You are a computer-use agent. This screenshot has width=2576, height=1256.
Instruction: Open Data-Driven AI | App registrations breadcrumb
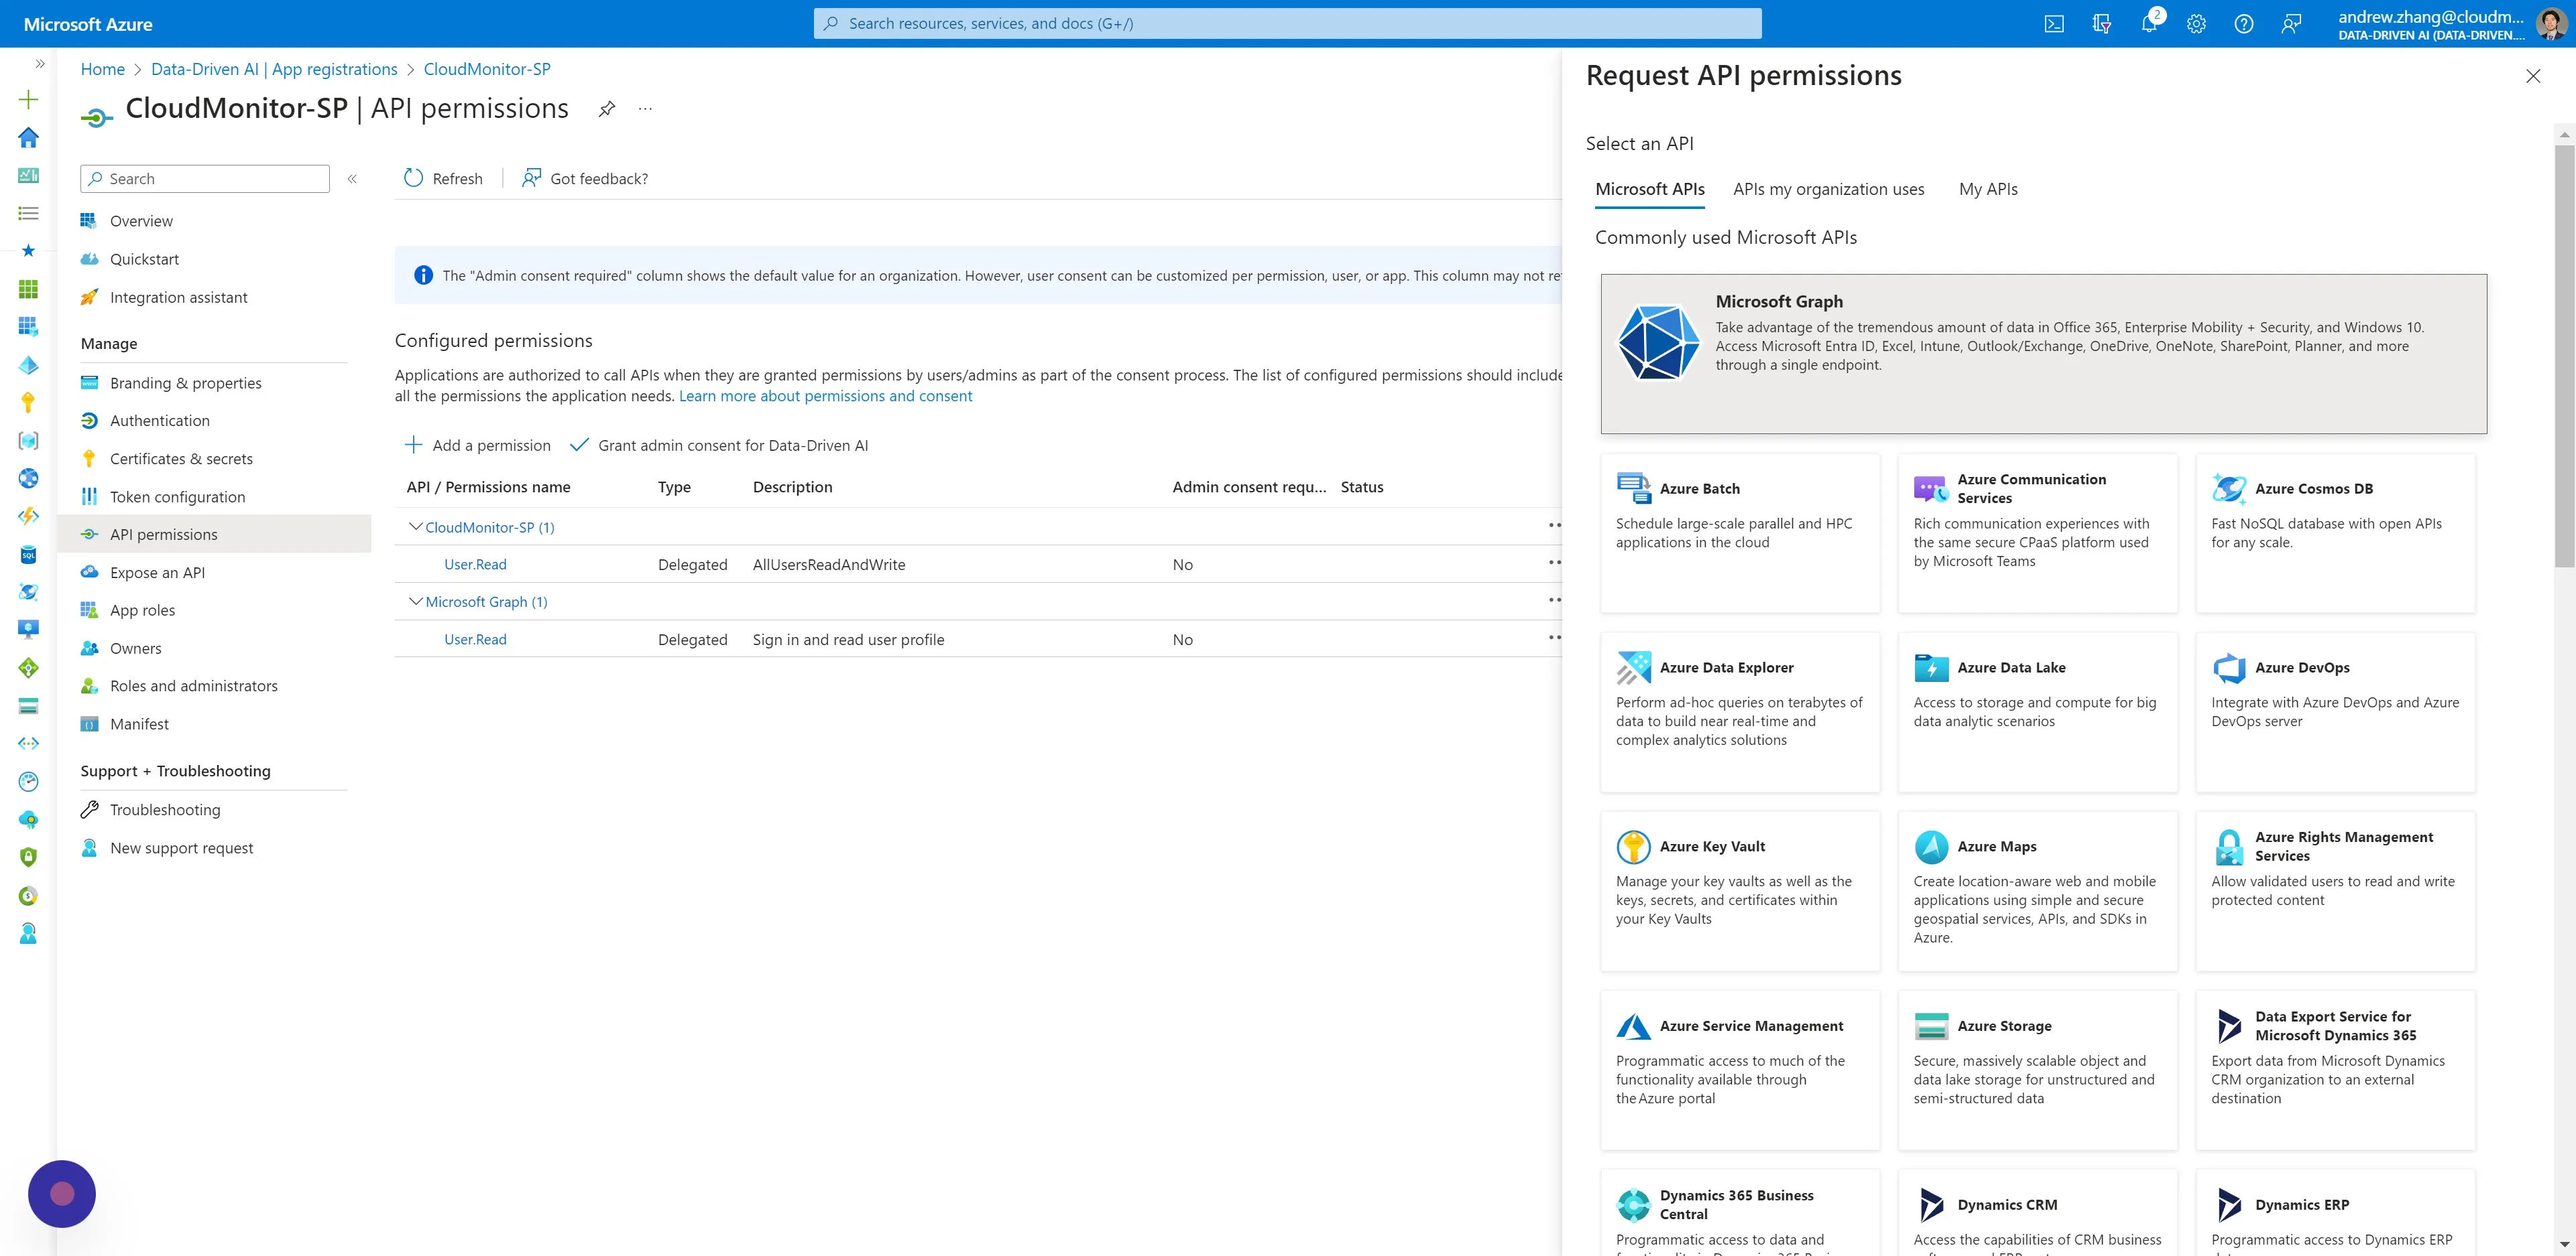(274, 69)
